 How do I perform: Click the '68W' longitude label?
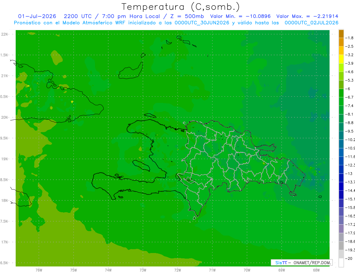[x=316, y=270]
